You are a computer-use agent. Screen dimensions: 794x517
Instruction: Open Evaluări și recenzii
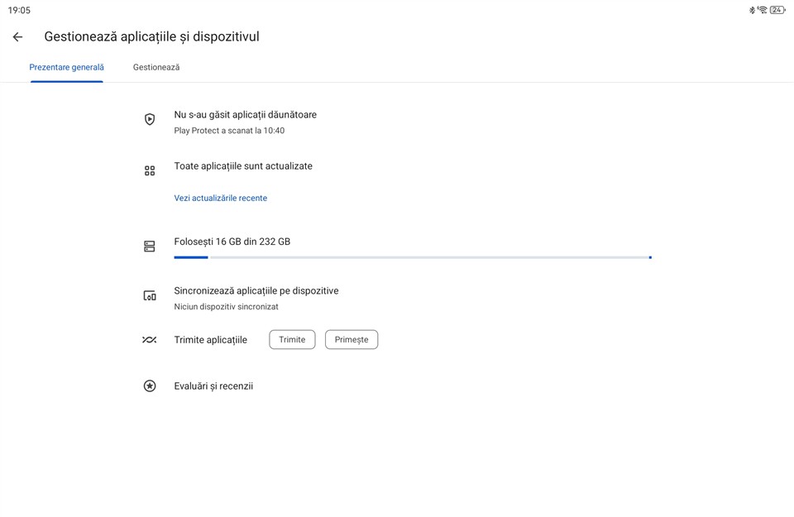click(x=213, y=386)
